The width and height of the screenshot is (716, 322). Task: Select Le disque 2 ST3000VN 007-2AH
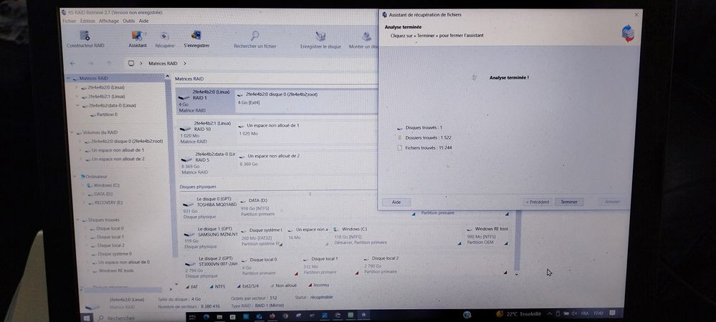[211, 267]
